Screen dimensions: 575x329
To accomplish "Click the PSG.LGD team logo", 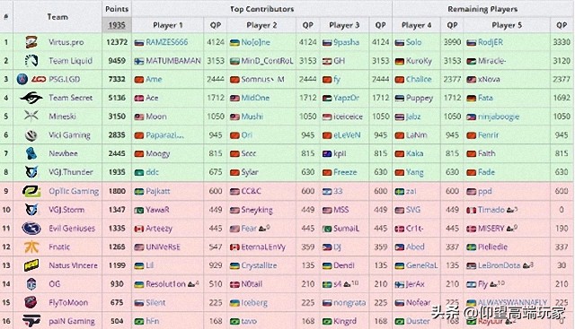I will pos(31,79).
